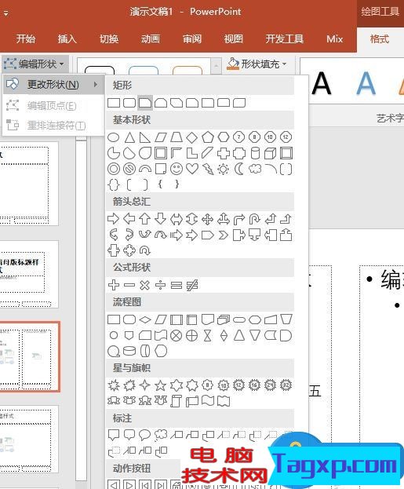Choose the heart shape

point(192,169)
